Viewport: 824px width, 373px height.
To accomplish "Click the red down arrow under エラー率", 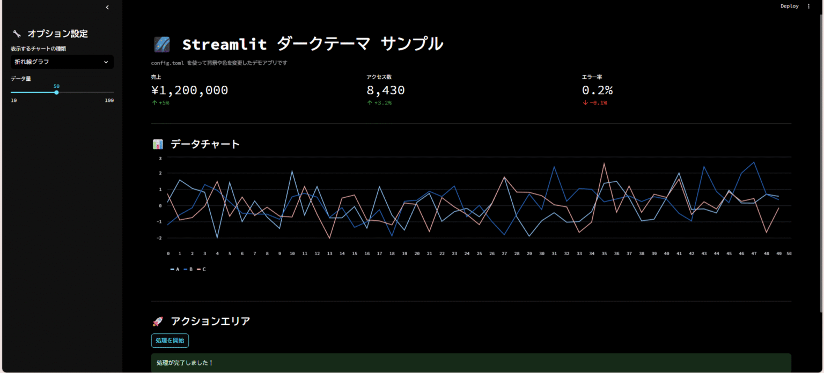I will click(585, 103).
